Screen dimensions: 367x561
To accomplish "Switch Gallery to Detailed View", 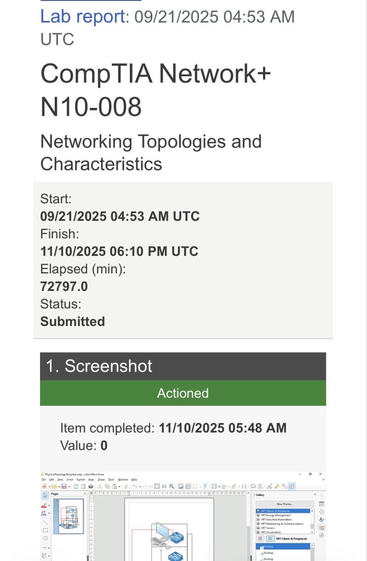I will (x=271, y=539).
